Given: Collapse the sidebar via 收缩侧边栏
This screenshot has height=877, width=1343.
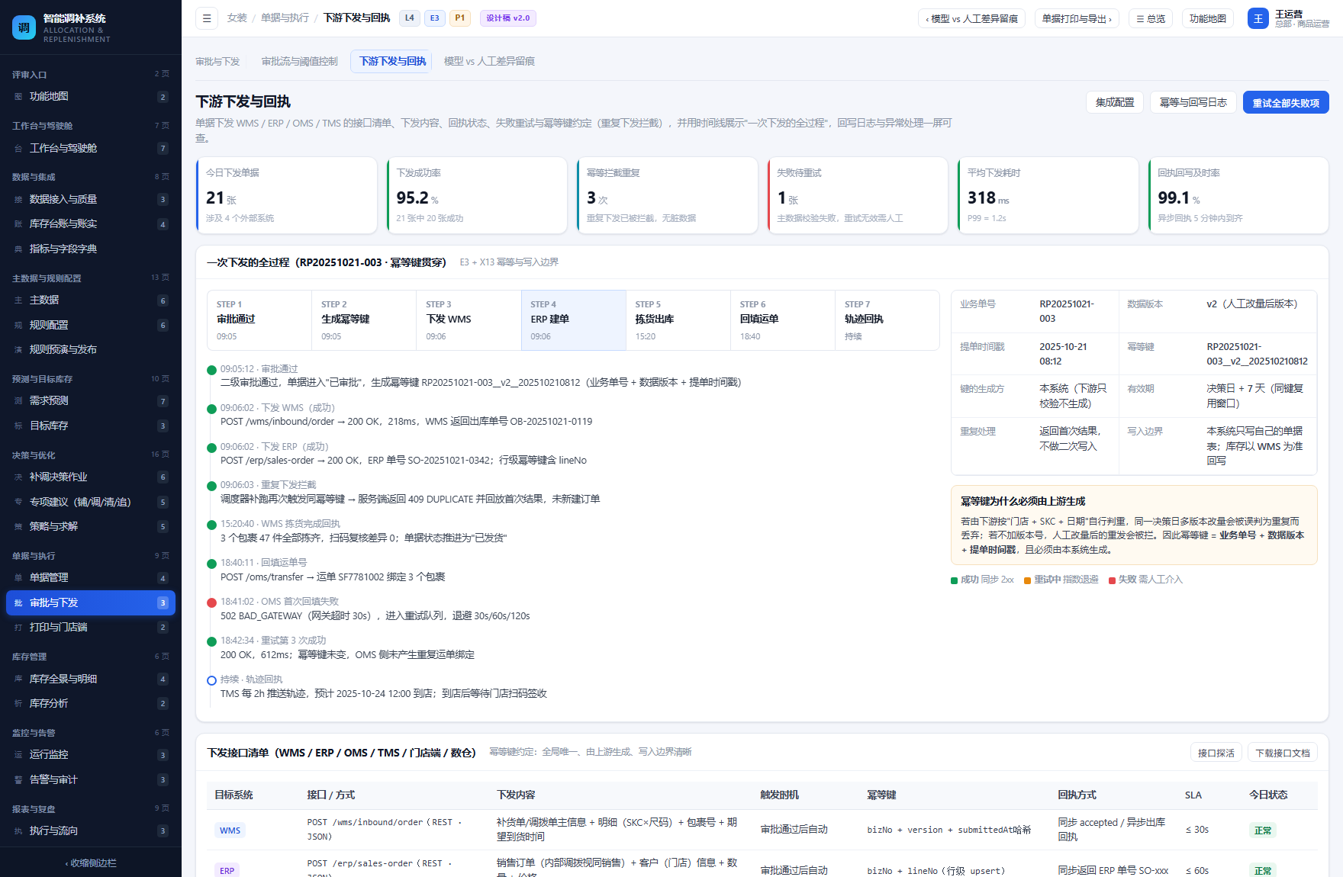Looking at the screenshot, I should pos(91,863).
